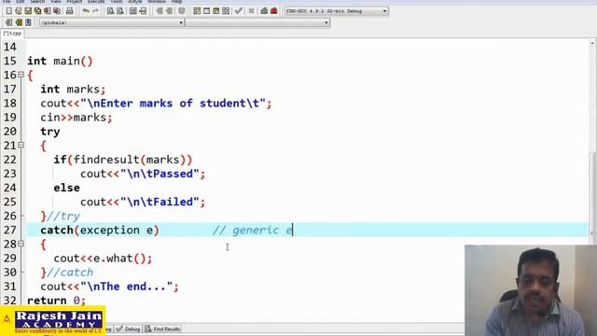Collapse the code fold at line 16

tap(21, 75)
